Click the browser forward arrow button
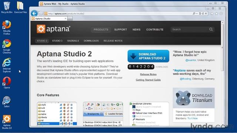The width and height of the screenshot is (237, 133). 40,14
